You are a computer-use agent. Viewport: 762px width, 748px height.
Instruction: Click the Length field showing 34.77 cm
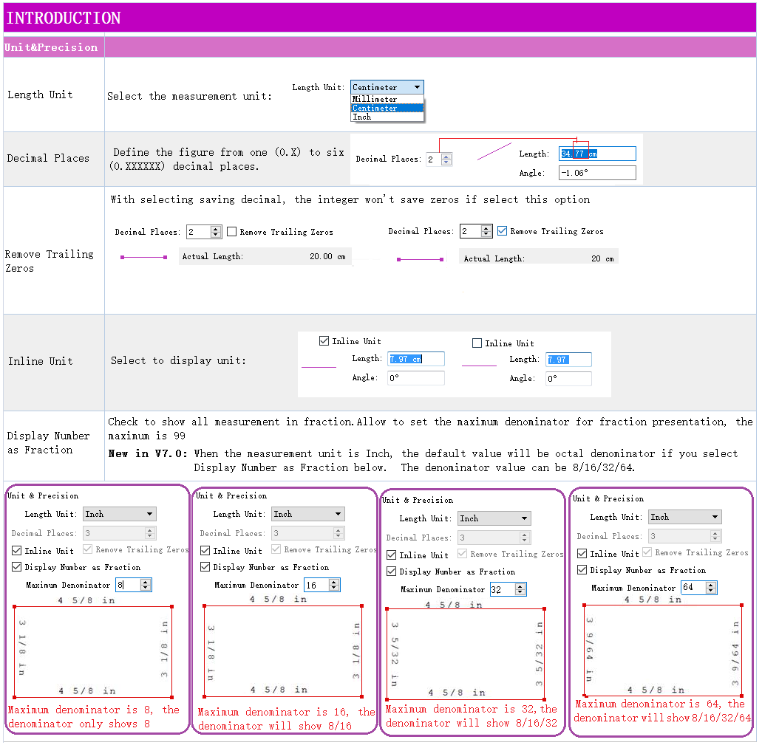click(x=597, y=154)
